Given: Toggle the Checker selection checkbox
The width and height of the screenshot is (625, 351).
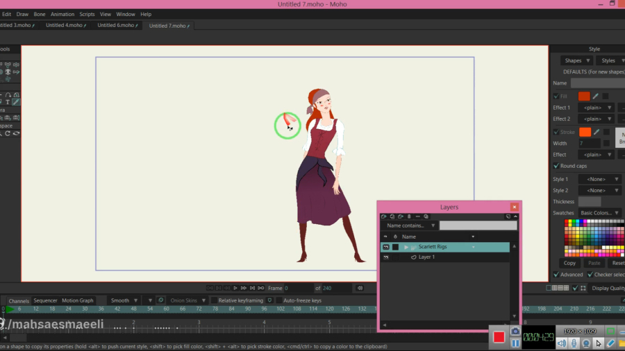Looking at the screenshot, I should tap(590, 275).
